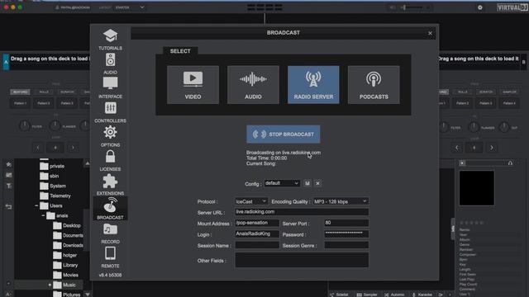The image size is (529, 297).
Task: Select the Podcasts broadcast option
Action: tap(374, 85)
